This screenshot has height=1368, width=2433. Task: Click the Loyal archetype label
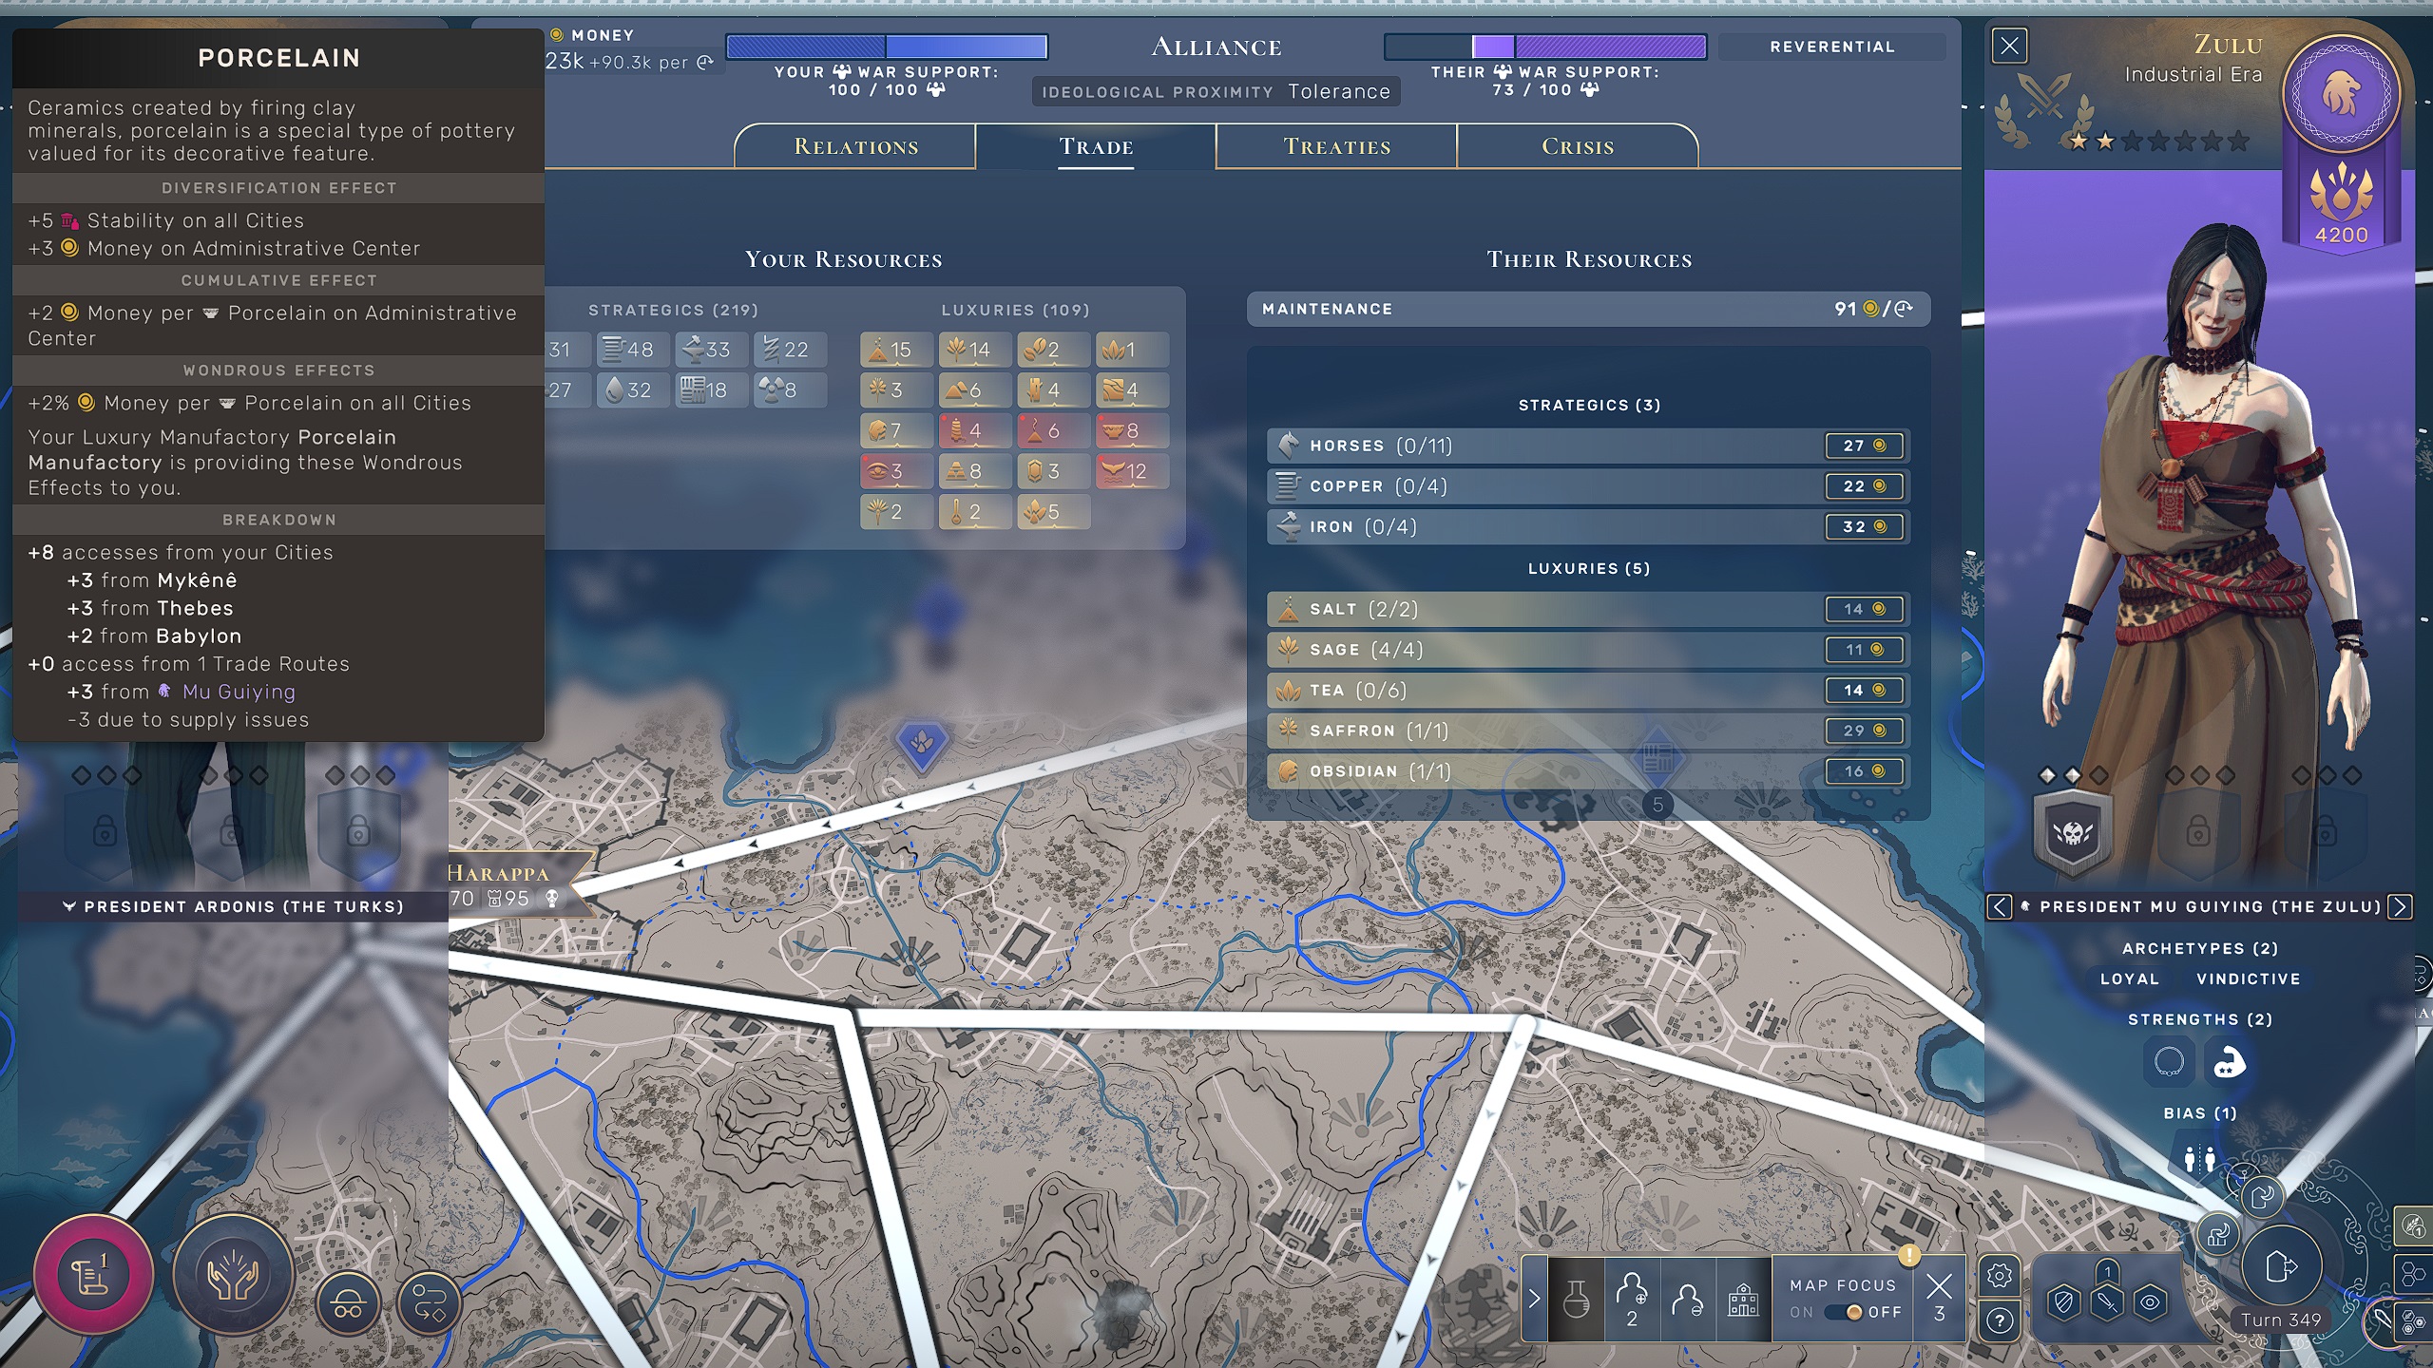click(2129, 978)
